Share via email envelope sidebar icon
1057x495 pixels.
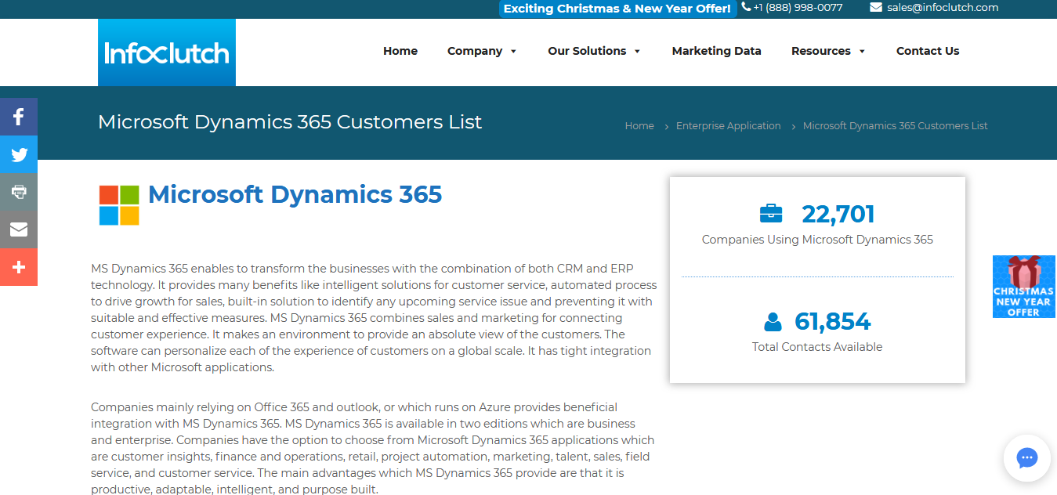coord(19,229)
